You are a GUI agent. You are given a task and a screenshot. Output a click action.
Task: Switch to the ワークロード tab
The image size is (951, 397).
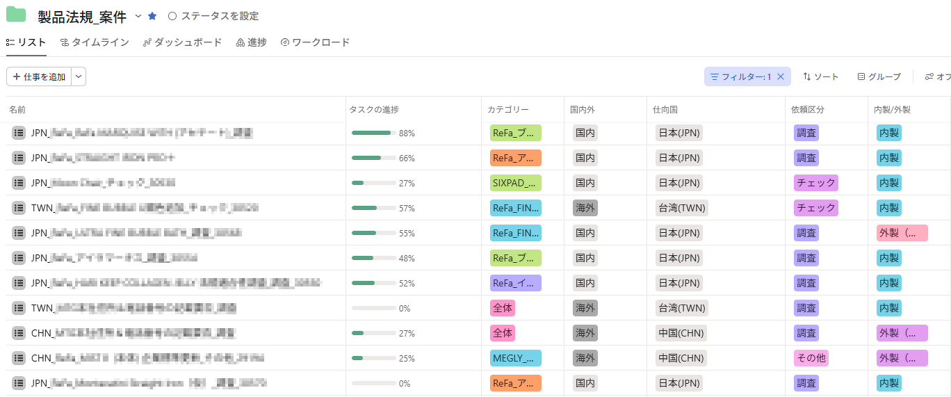tap(315, 42)
